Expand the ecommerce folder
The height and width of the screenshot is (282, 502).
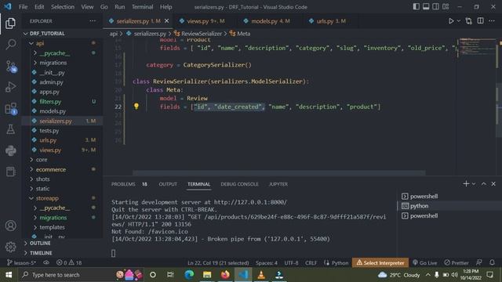pyautogui.click(x=63, y=169)
